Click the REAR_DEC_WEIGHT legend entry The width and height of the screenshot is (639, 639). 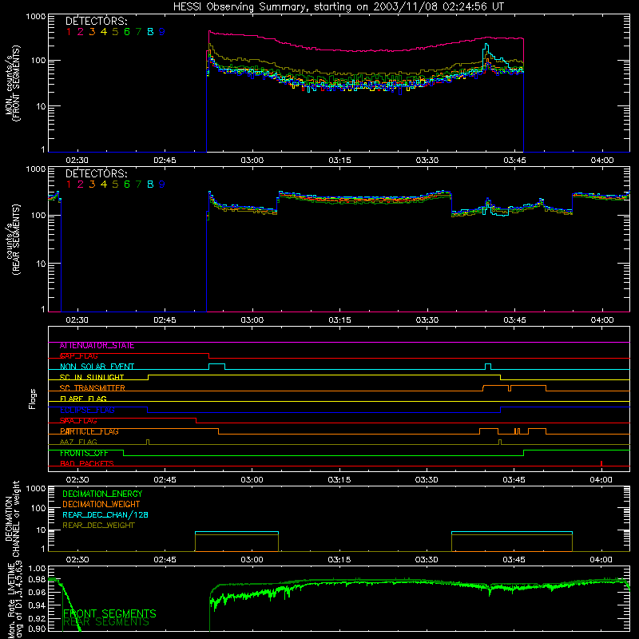pos(98,526)
